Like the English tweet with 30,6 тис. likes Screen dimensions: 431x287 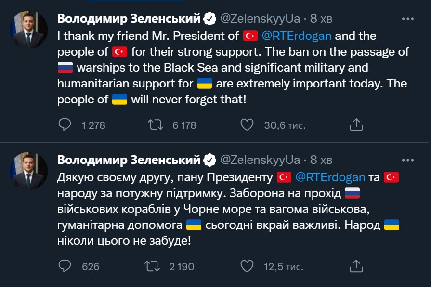247,125
